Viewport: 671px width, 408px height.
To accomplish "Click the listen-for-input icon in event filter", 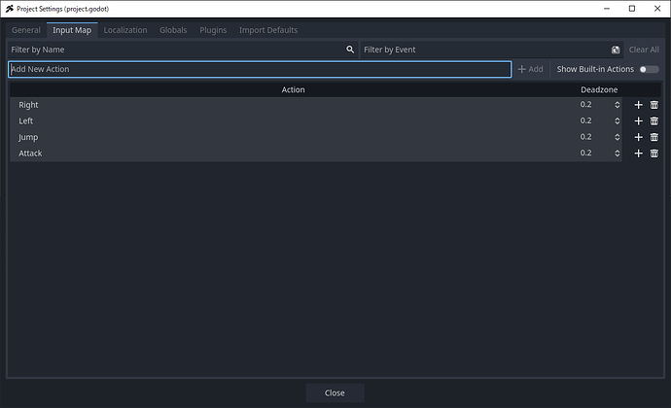I will point(616,50).
